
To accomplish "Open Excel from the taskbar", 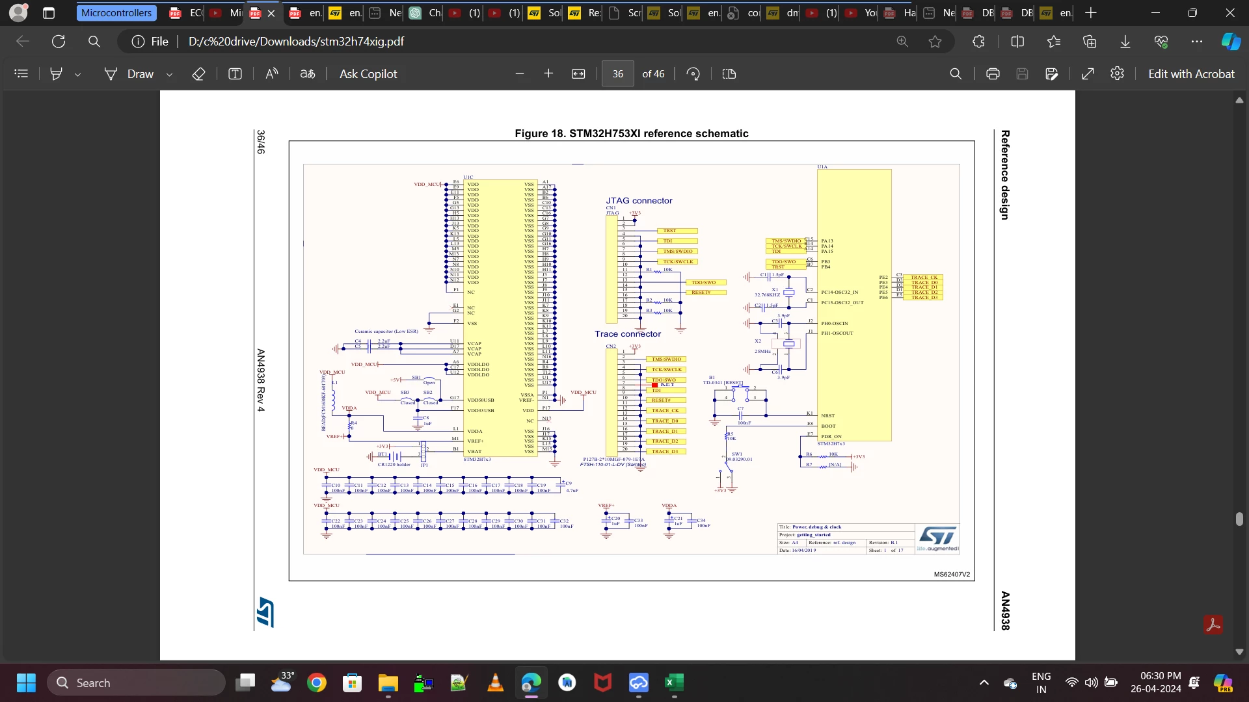I will pos(674,682).
